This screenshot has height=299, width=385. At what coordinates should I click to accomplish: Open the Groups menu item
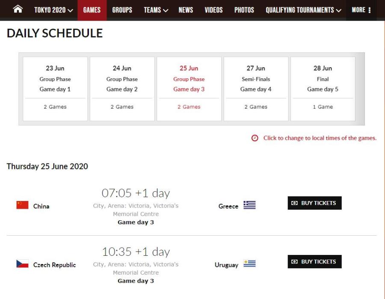click(x=122, y=10)
